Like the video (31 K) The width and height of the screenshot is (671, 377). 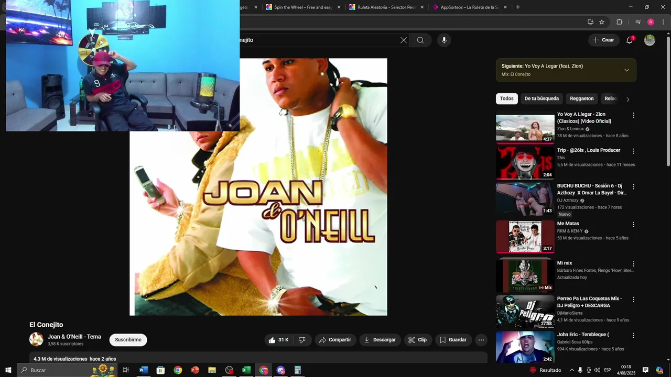(x=278, y=340)
